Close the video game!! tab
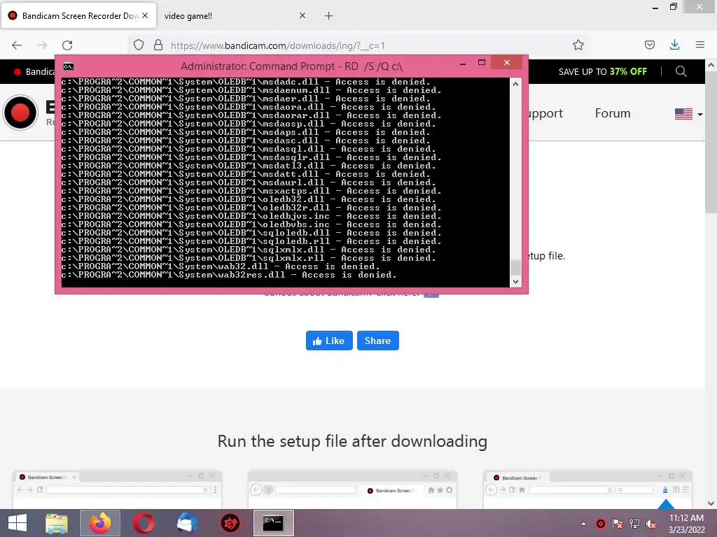Screen dimensions: 717x537 tap(302, 15)
